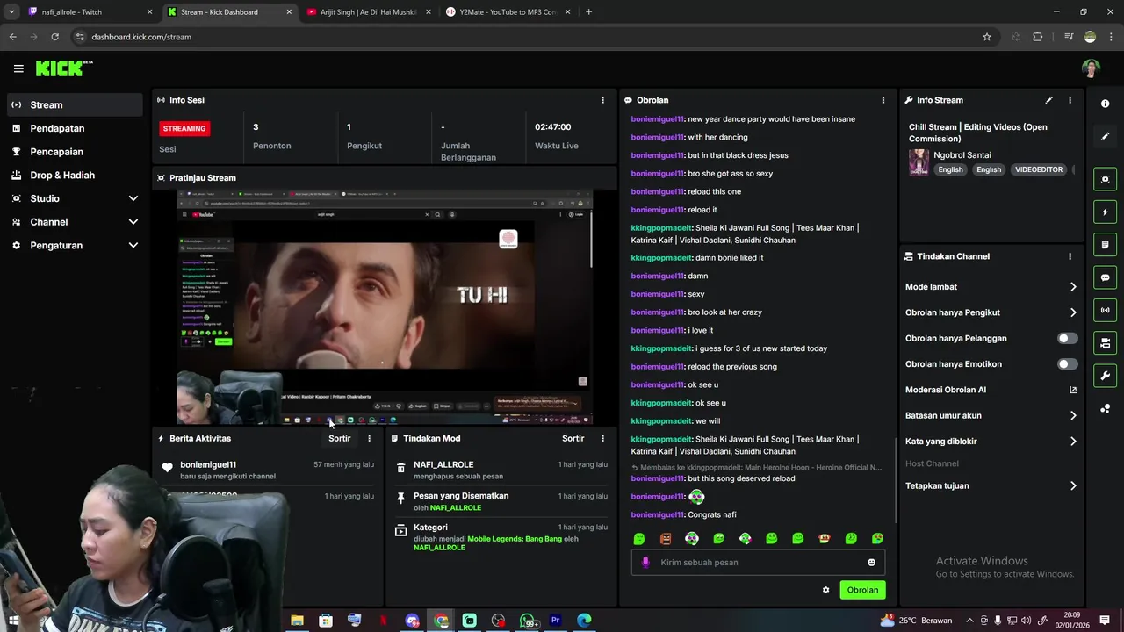
Task: Open Sortir in Berita Aktivitas
Action: 340,438
